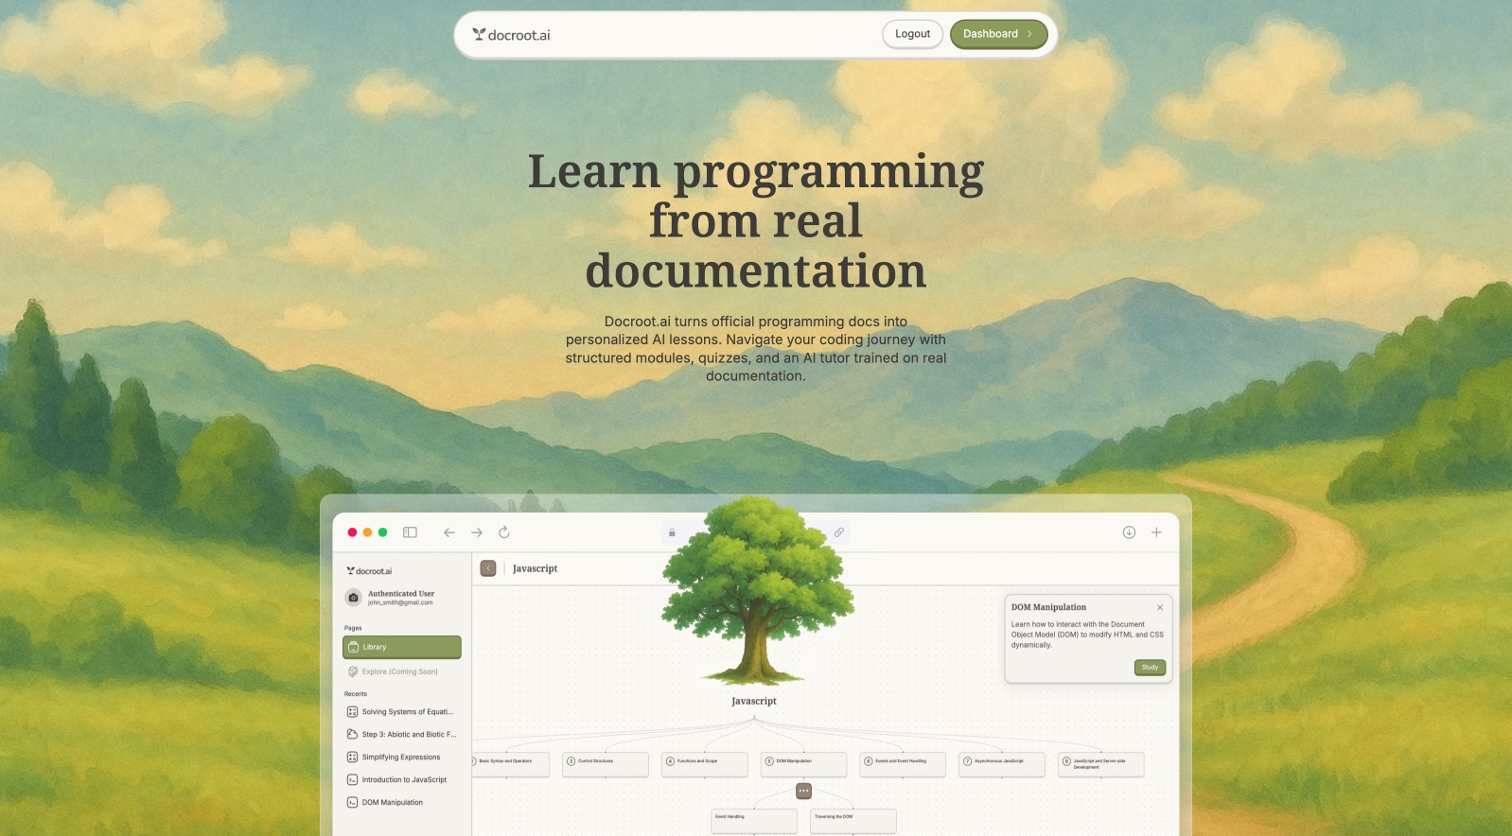Click the Explore compass icon
Screen dimensions: 1512x836
point(353,671)
